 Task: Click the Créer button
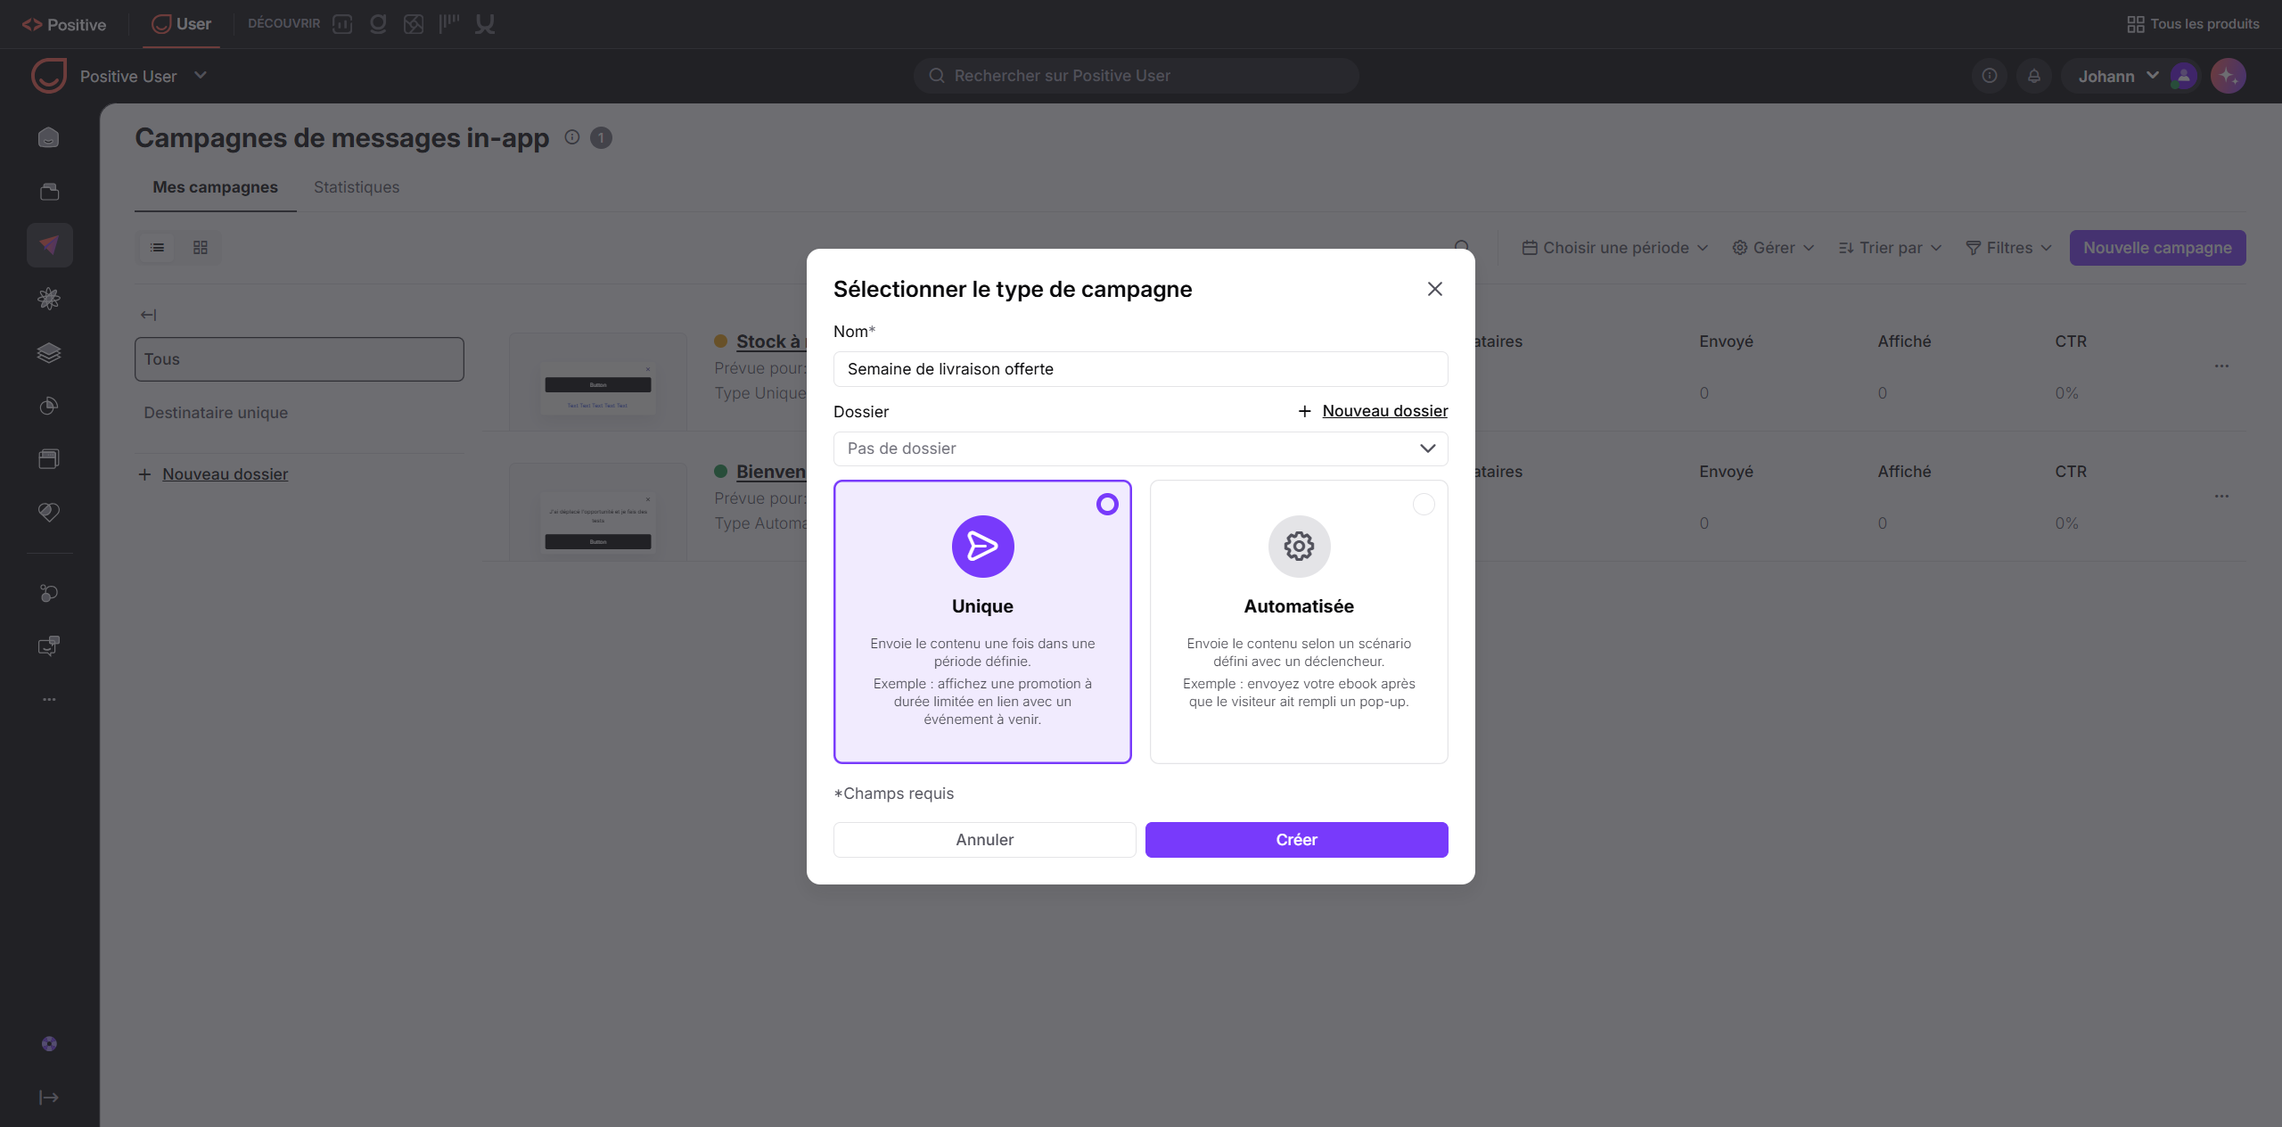point(1296,840)
